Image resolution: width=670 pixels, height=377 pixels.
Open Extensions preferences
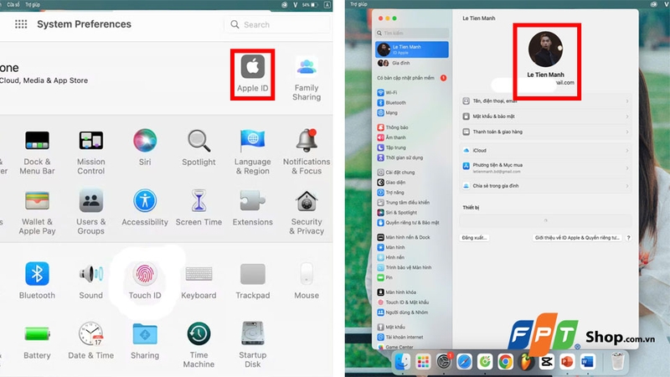(x=253, y=208)
